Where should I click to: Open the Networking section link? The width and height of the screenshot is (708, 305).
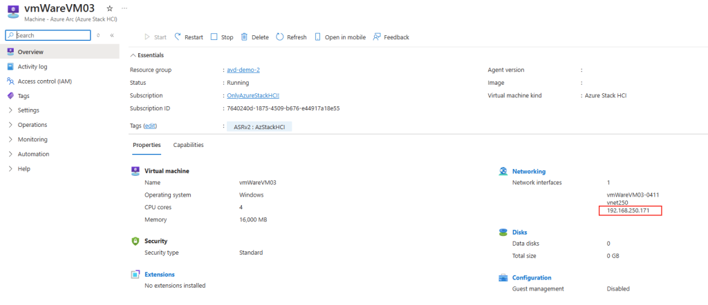(529, 171)
